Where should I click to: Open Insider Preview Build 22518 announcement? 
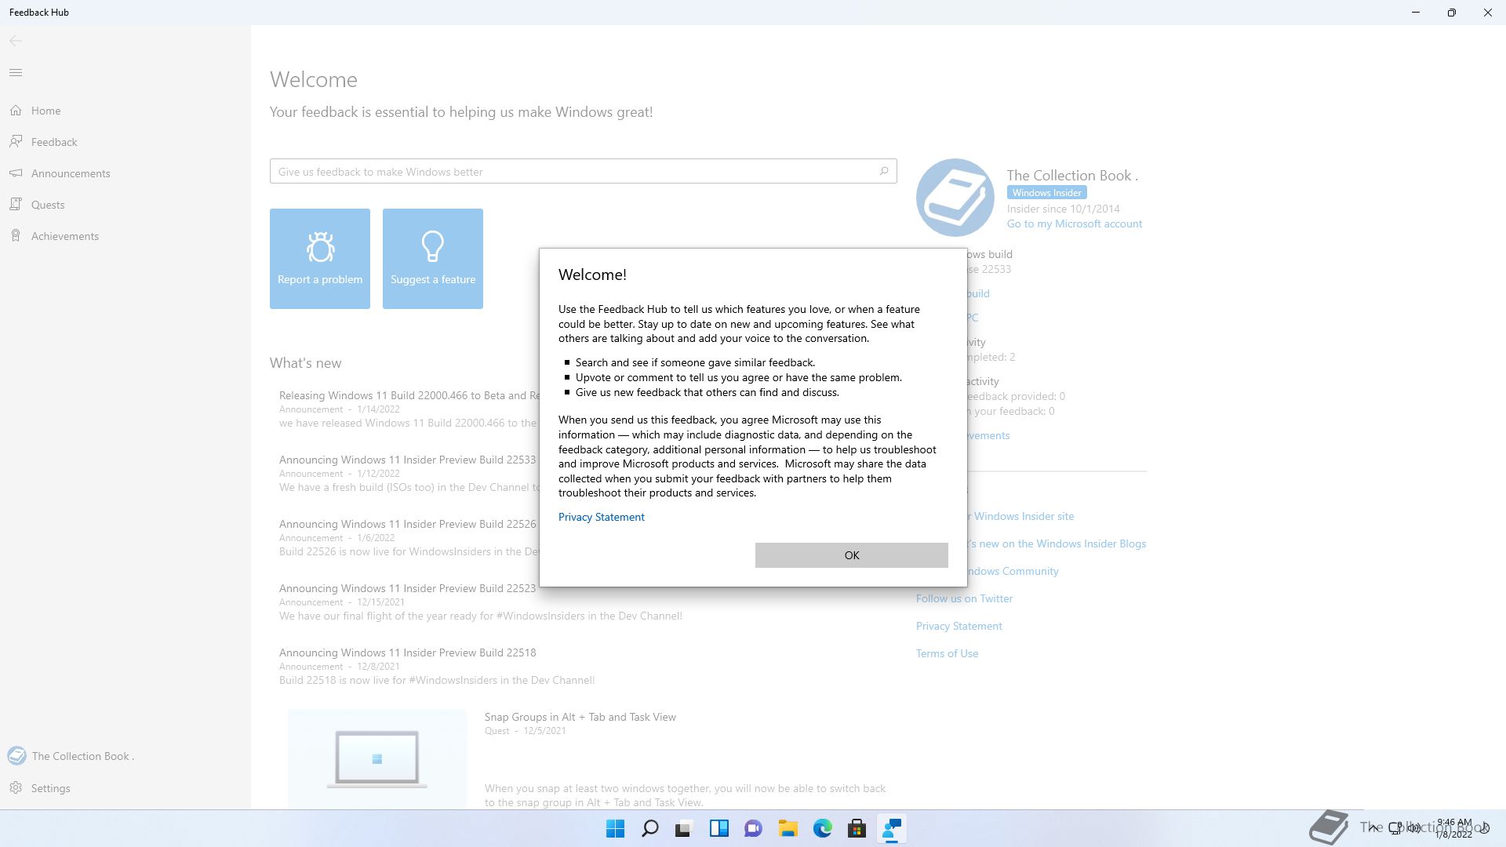437,666
